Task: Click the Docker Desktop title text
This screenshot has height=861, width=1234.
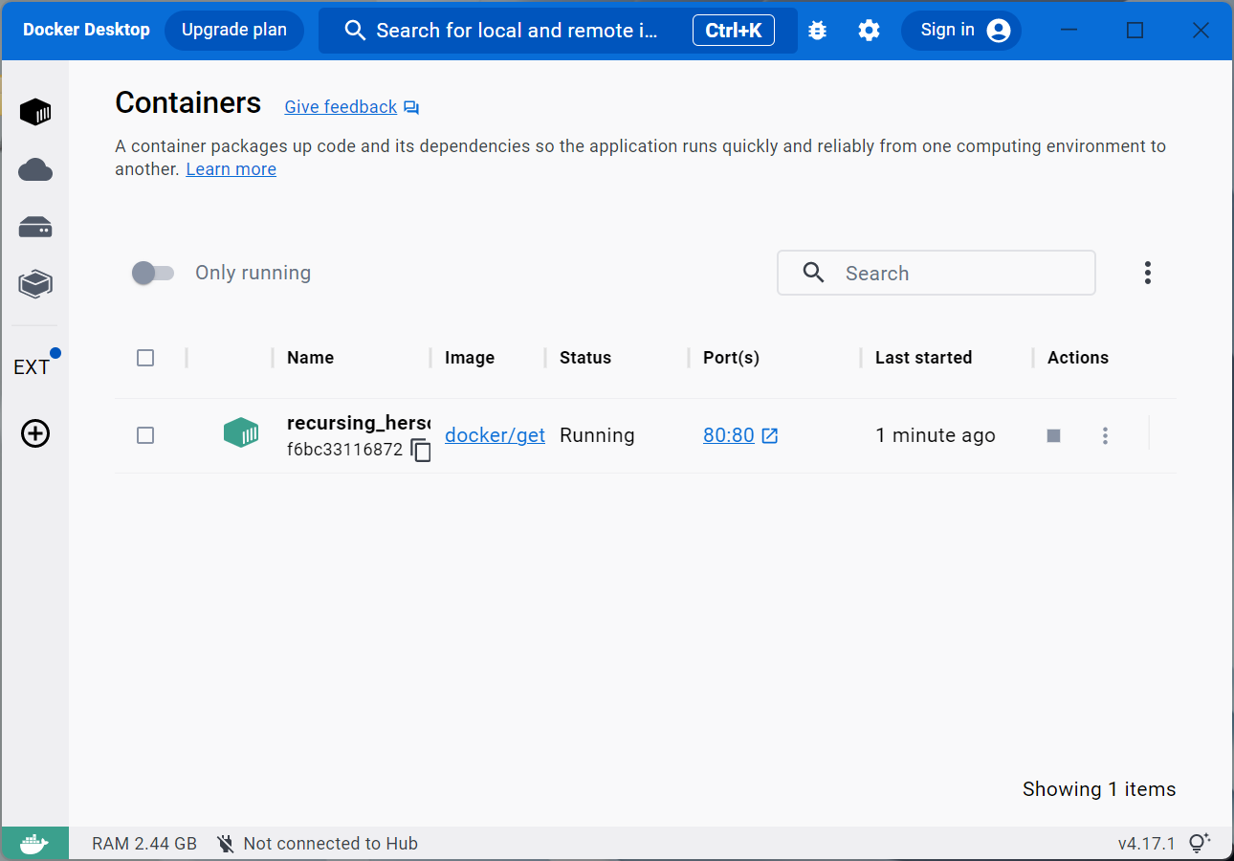Action: pyautogui.click(x=86, y=31)
